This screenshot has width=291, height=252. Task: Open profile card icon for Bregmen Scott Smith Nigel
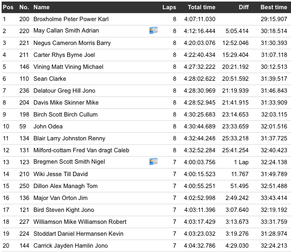tap(153, 161)
